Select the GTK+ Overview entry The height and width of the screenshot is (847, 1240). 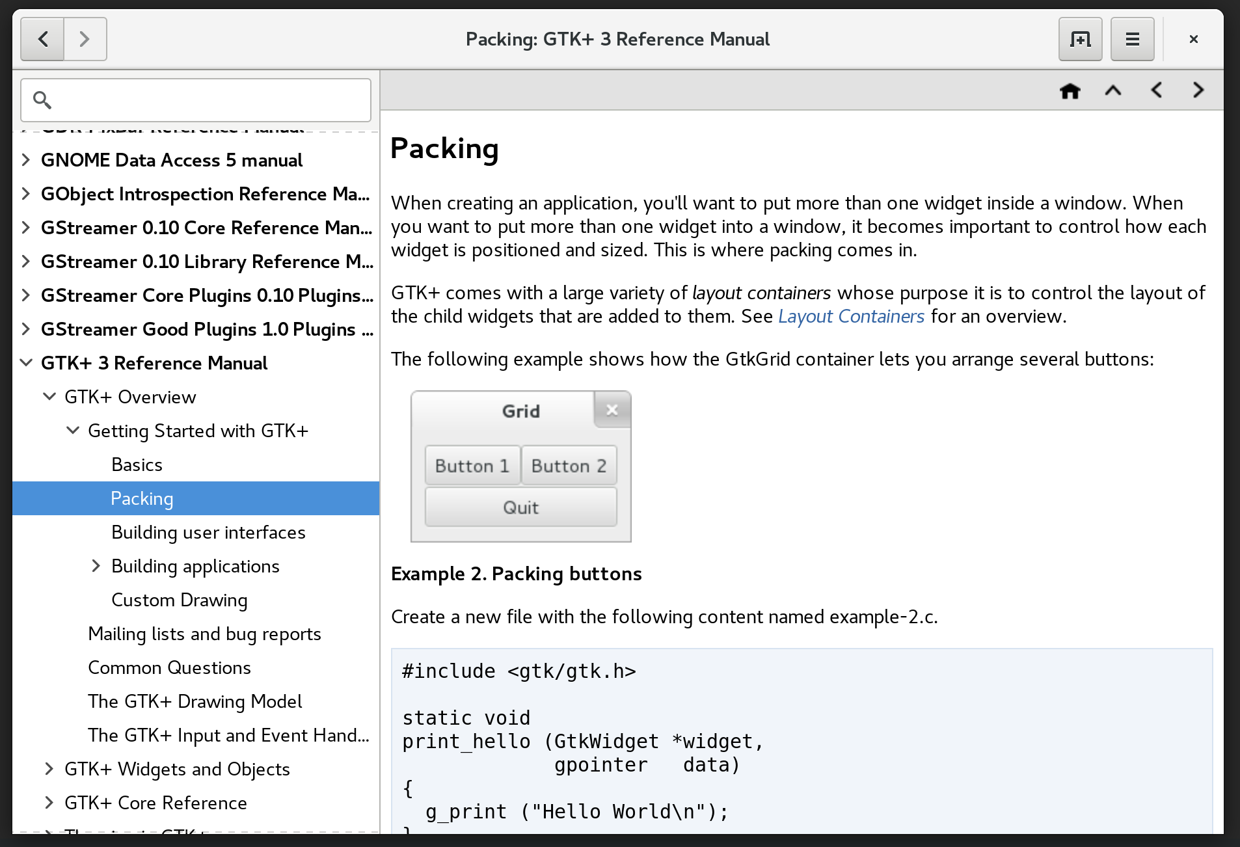[x=130, y=397]
